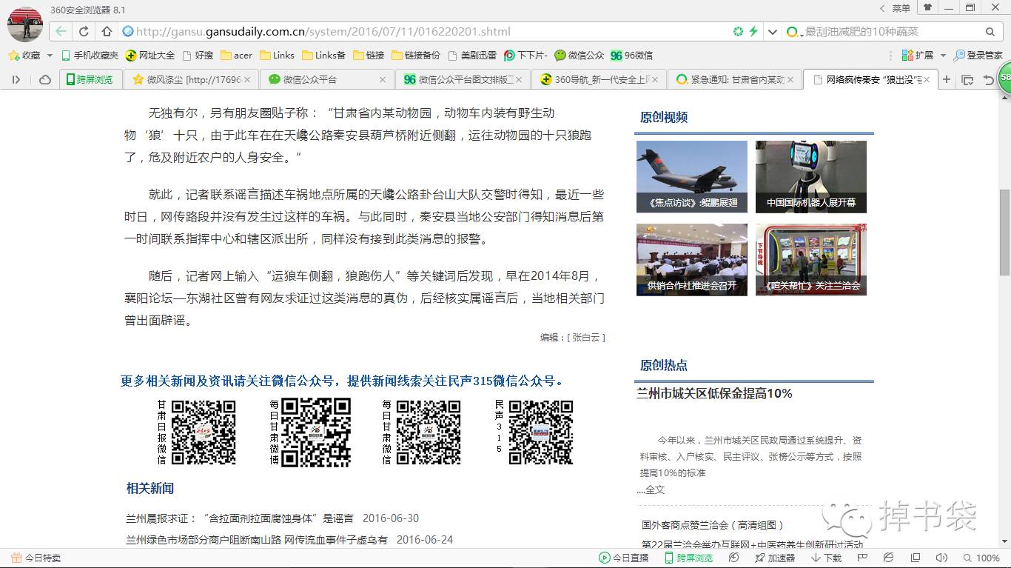The image size is (1011, 568).
Task: Switch to the 微风涤尘 tab
Action: (189, 79)
